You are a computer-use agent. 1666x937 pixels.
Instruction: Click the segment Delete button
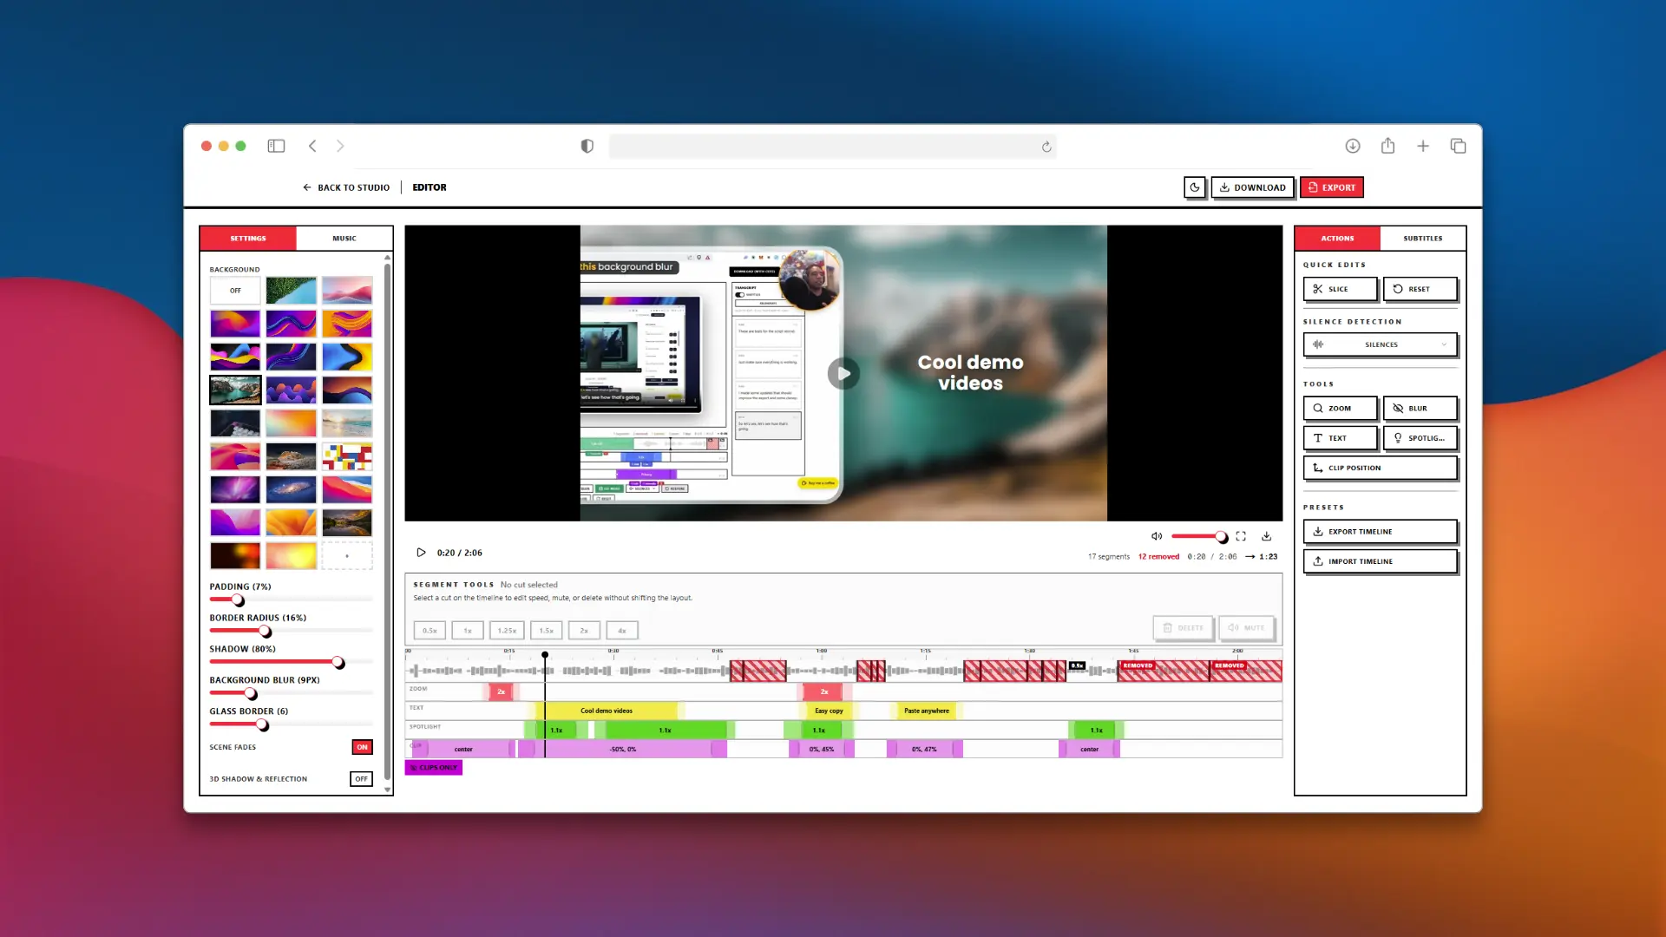pyautogui.click(x=1183, y=628)
